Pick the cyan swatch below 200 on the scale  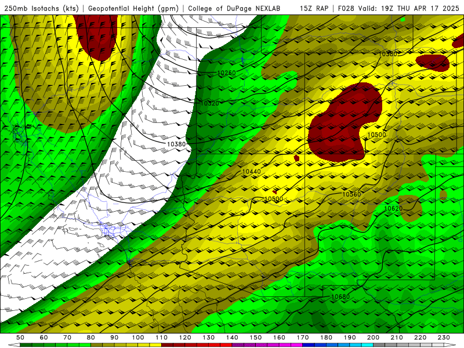click(367, 345)
